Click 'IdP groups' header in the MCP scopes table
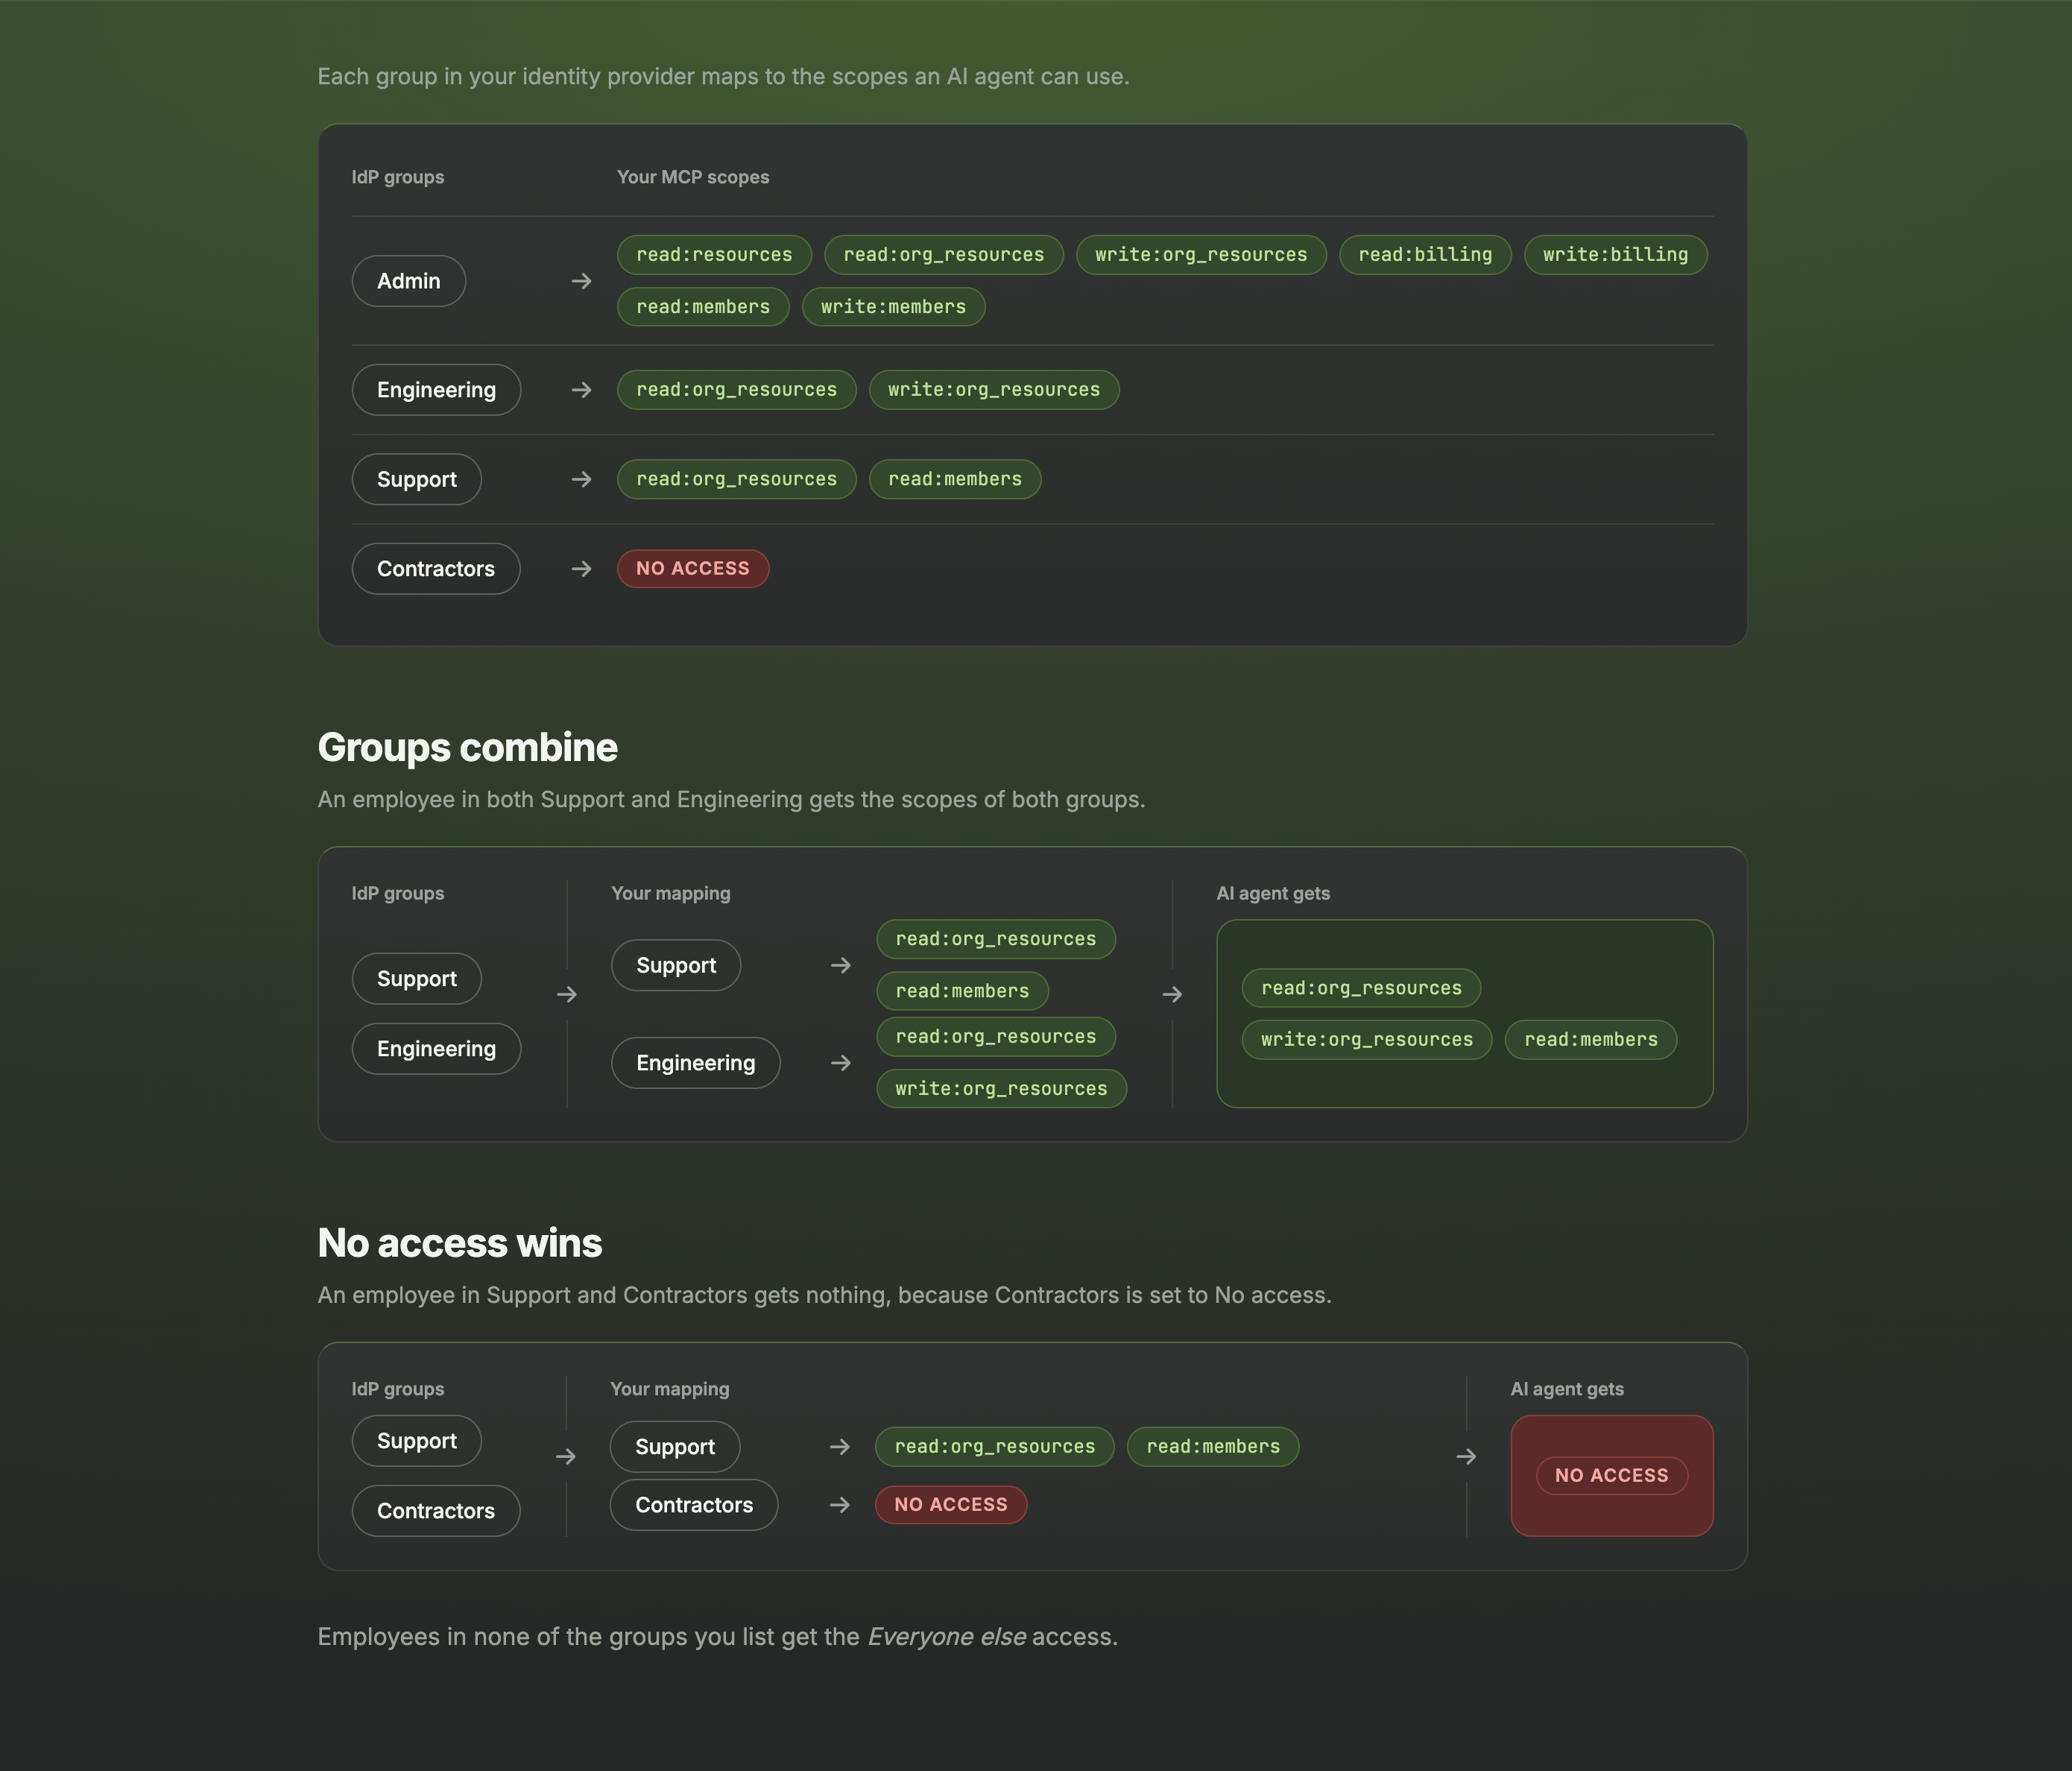 coord(398,177)
